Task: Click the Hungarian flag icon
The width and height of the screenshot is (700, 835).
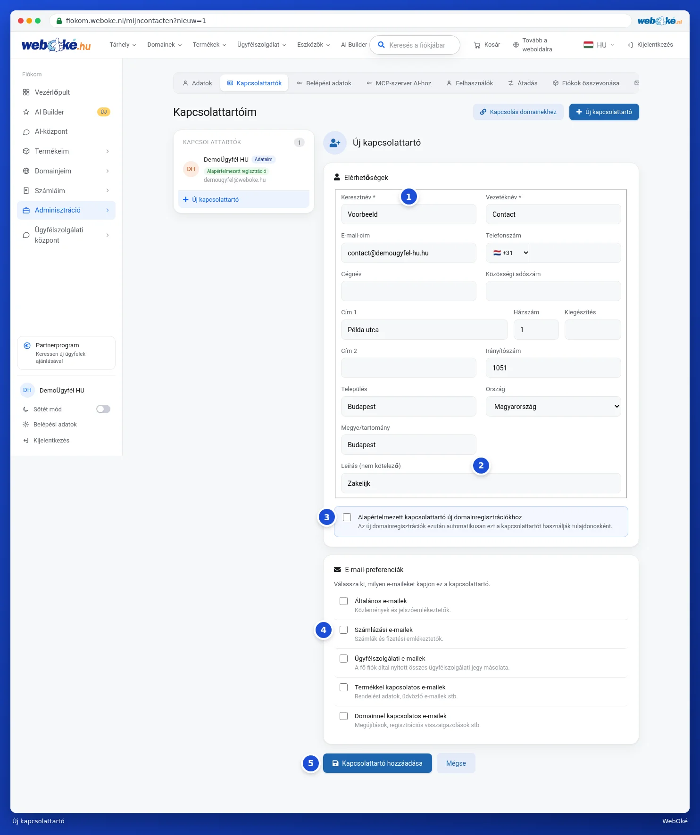Action: 588,45
